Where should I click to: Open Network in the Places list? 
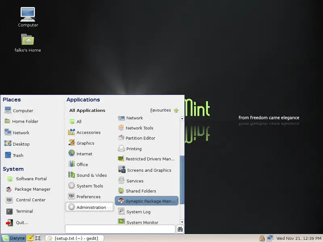(x=17, y=133)
